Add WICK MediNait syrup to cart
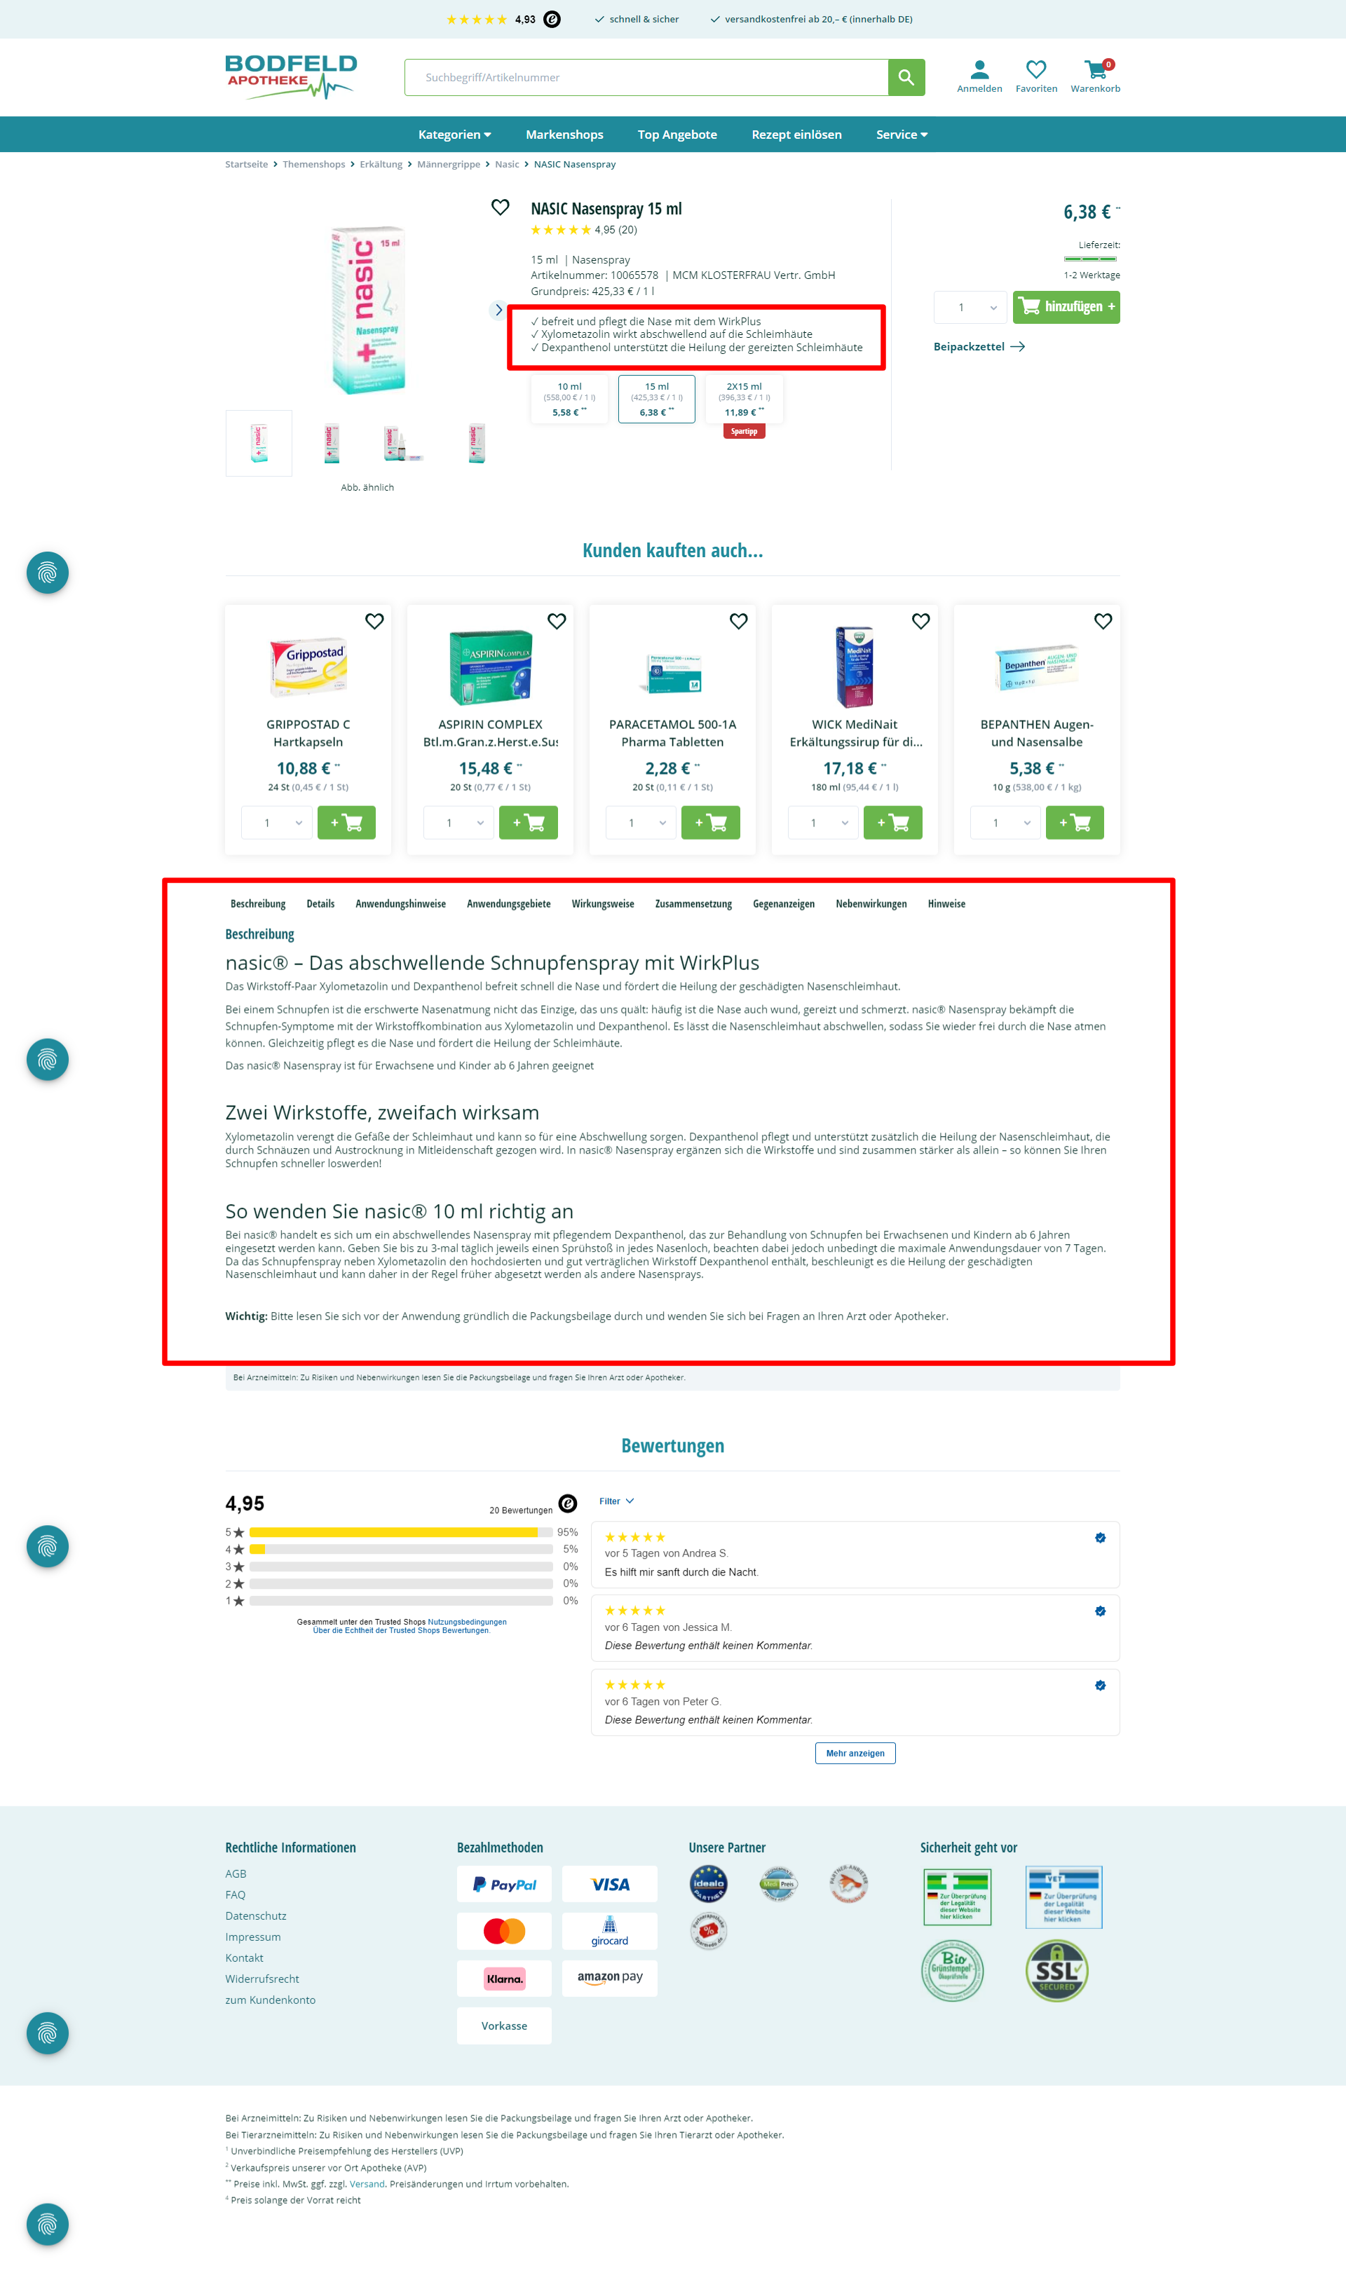This screenshot has height=2273, width=1346. (x=892, y=822)
